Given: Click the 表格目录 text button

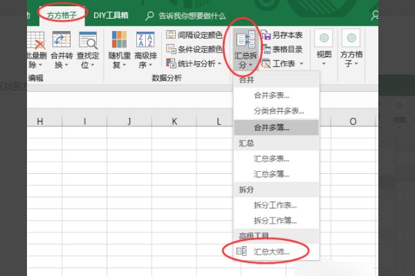Looking at the screenshot, I should coord(288,49).
